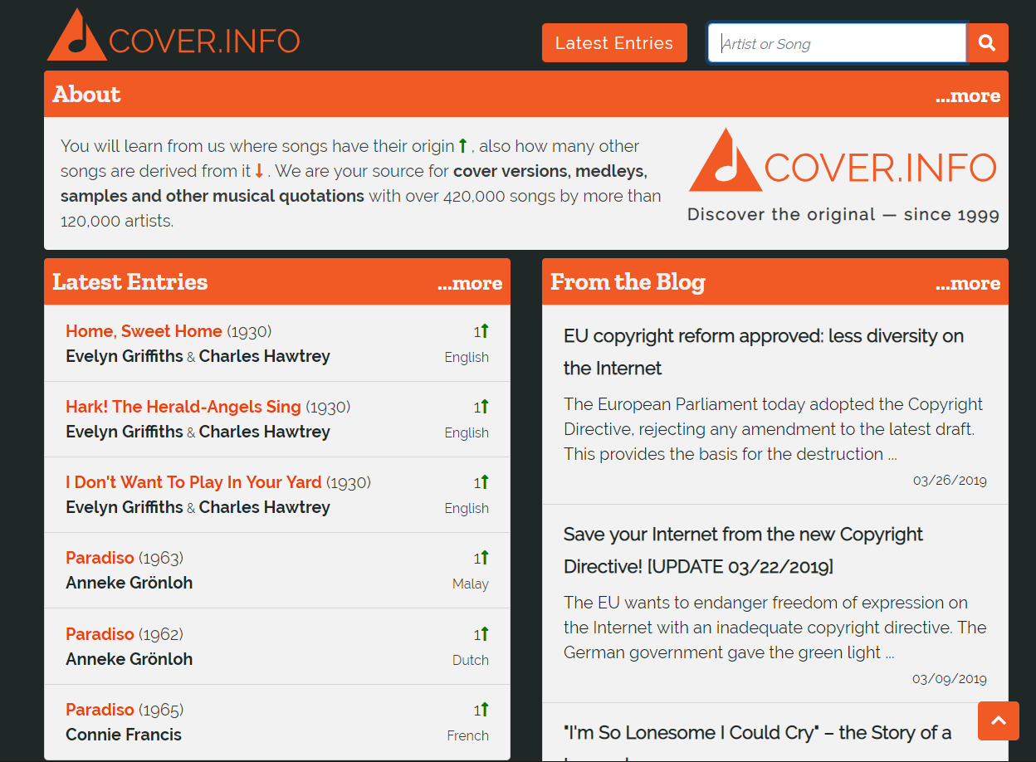Open song Hark! The Herald-Angels Sing
The width and height of the screenshot is (1036, 762).
(x=183, y=407)
